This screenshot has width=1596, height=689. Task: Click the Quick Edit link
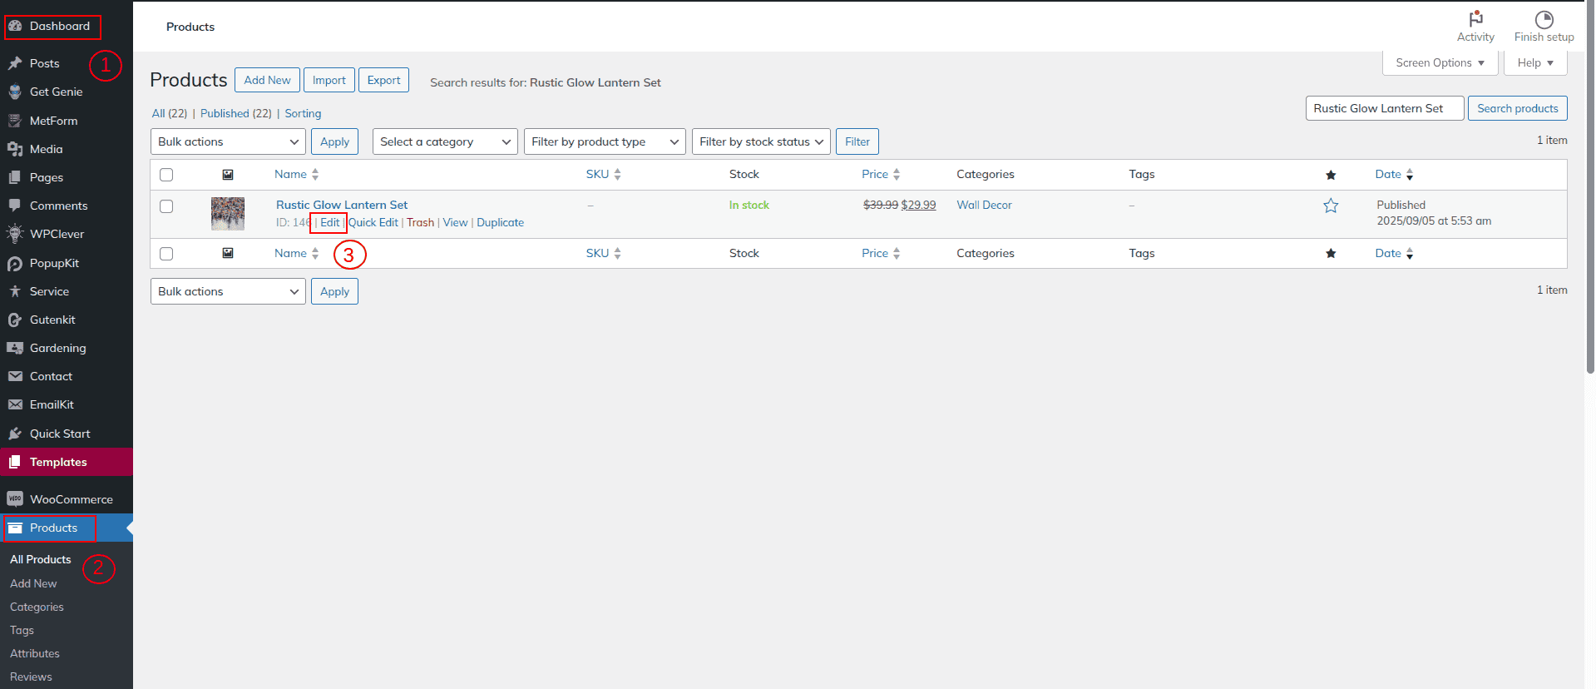pos(373,222)
